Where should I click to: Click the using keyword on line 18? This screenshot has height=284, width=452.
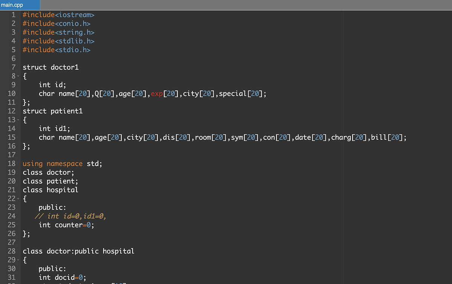tap(32, 163)
